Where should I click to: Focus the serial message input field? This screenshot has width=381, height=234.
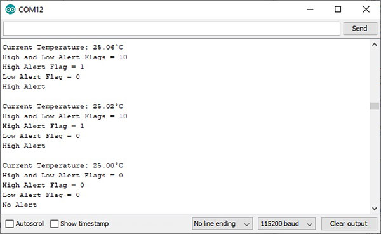click(171, 29)
